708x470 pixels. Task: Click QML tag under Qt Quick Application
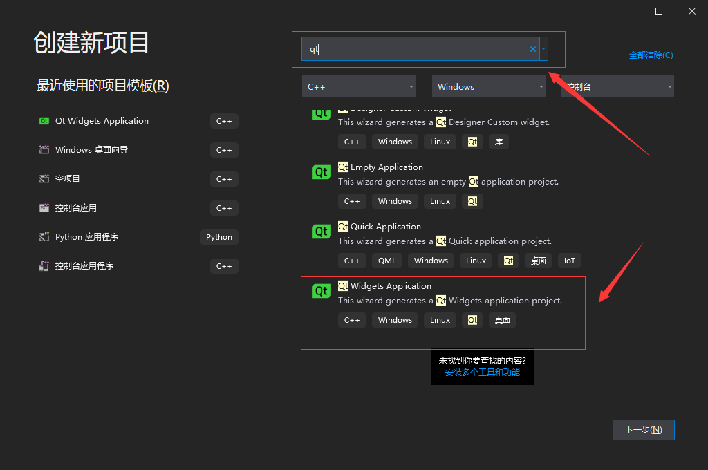coord(387,261)
